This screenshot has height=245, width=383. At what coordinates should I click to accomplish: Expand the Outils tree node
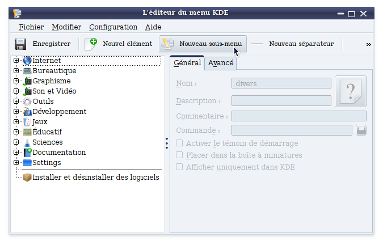[x=16, y=102]
